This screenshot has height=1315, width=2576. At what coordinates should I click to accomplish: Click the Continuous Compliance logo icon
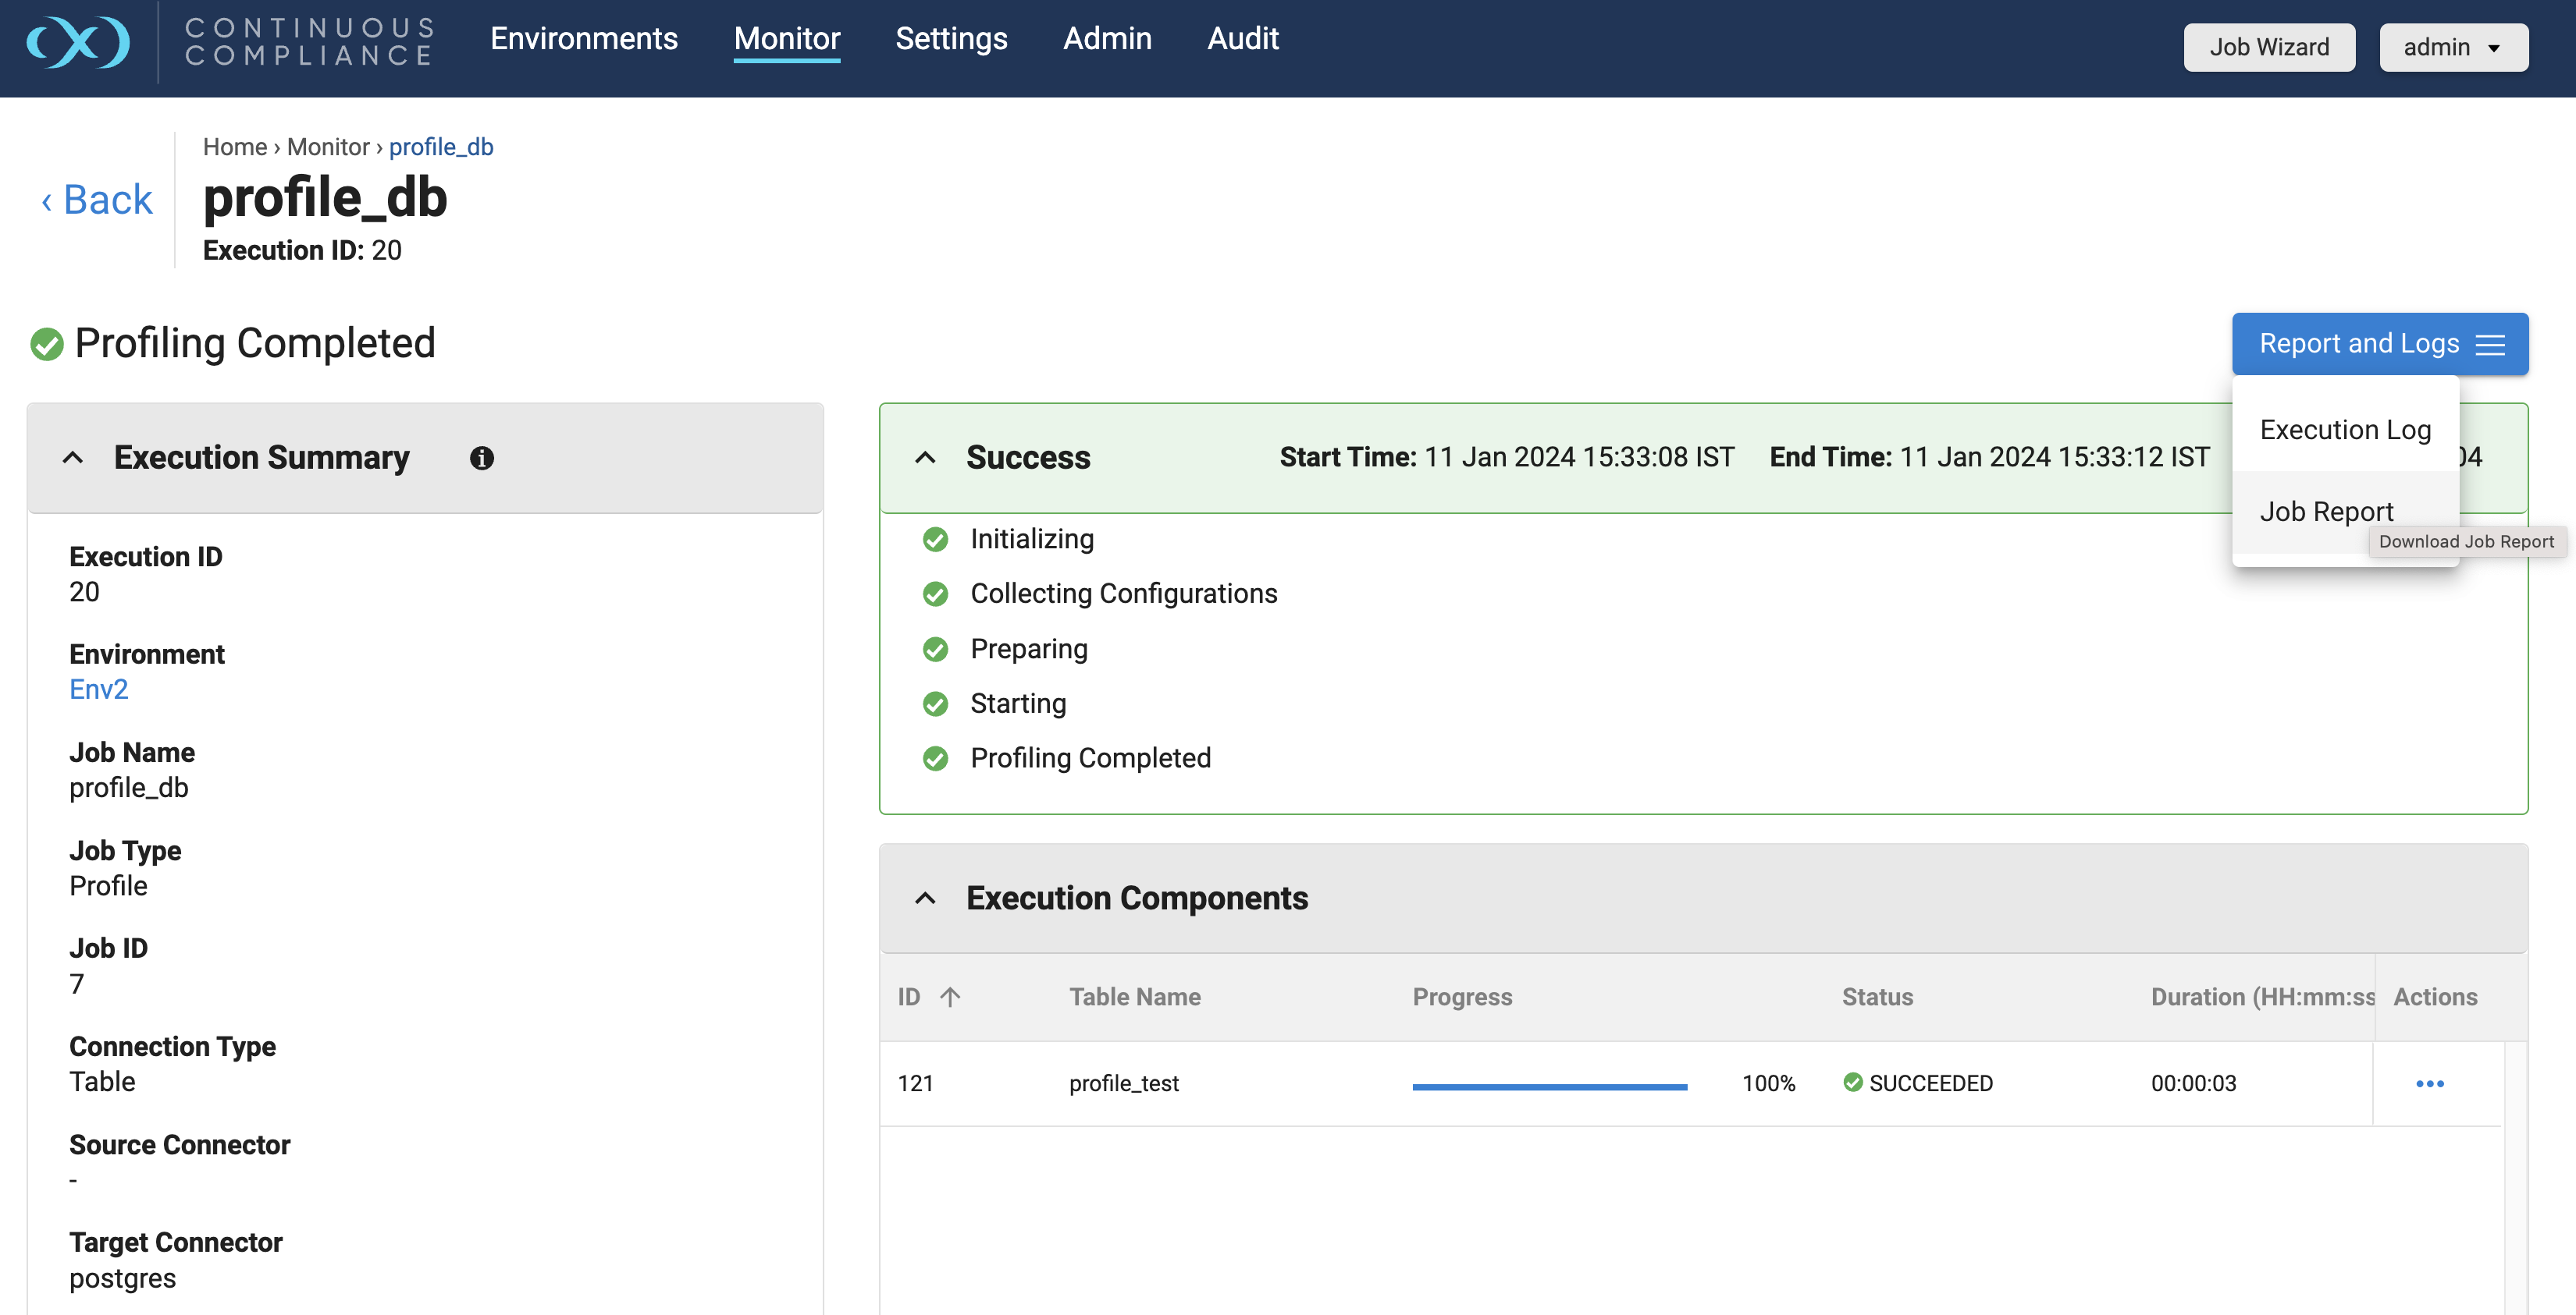(78, 42)
